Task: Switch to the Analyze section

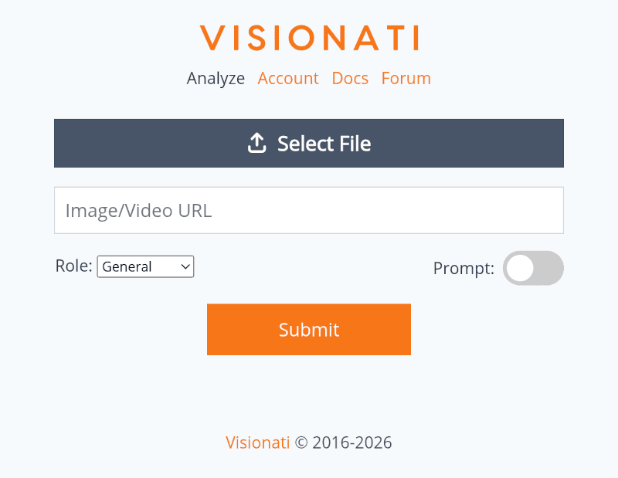Action: [216, 78]
